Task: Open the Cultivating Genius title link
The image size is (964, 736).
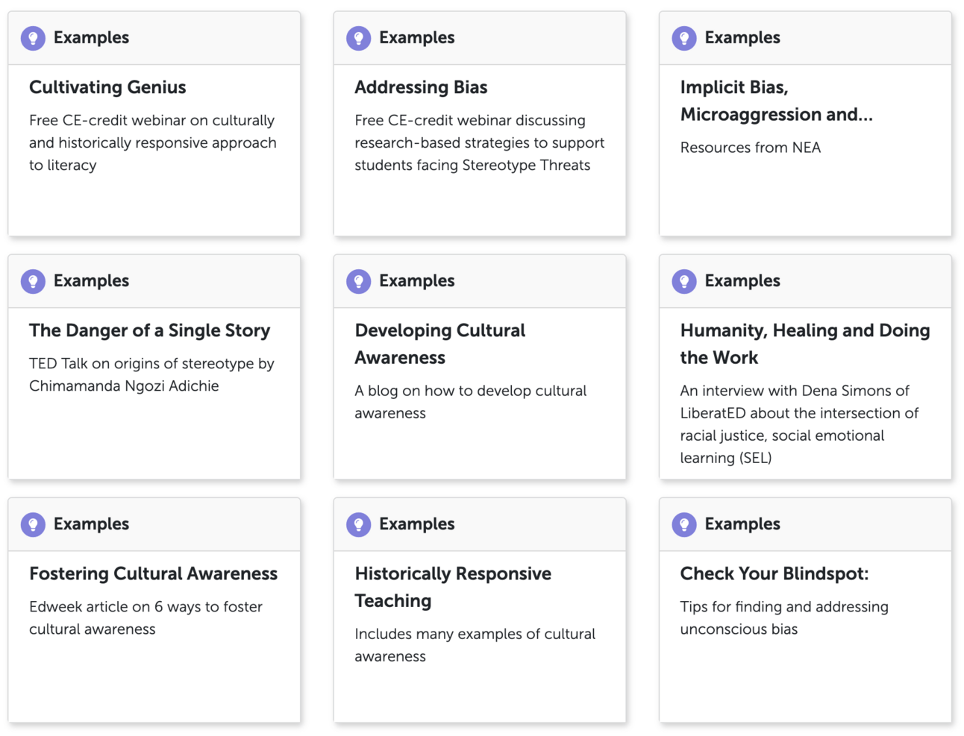Action: point(107,87)
